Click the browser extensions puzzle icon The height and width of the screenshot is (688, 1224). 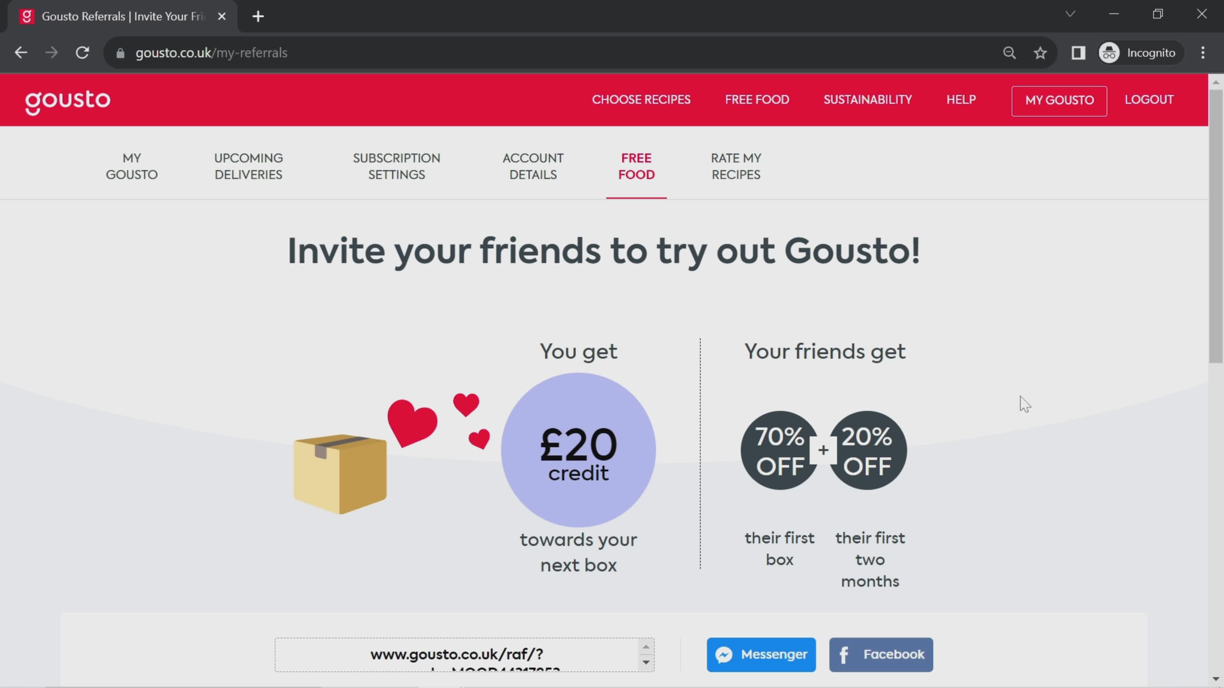(1079, 53)
